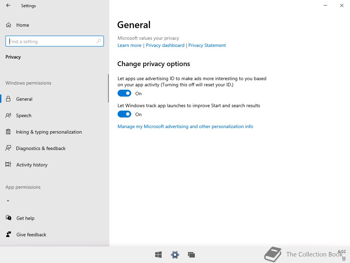Image resolution: width=350 pixels, height=263 pixels.
Task: Click the 4:02 taskbar clock
Action: 342,252
